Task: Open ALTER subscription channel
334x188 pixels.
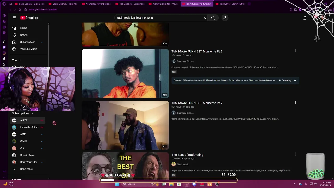Action: [28, 120]
